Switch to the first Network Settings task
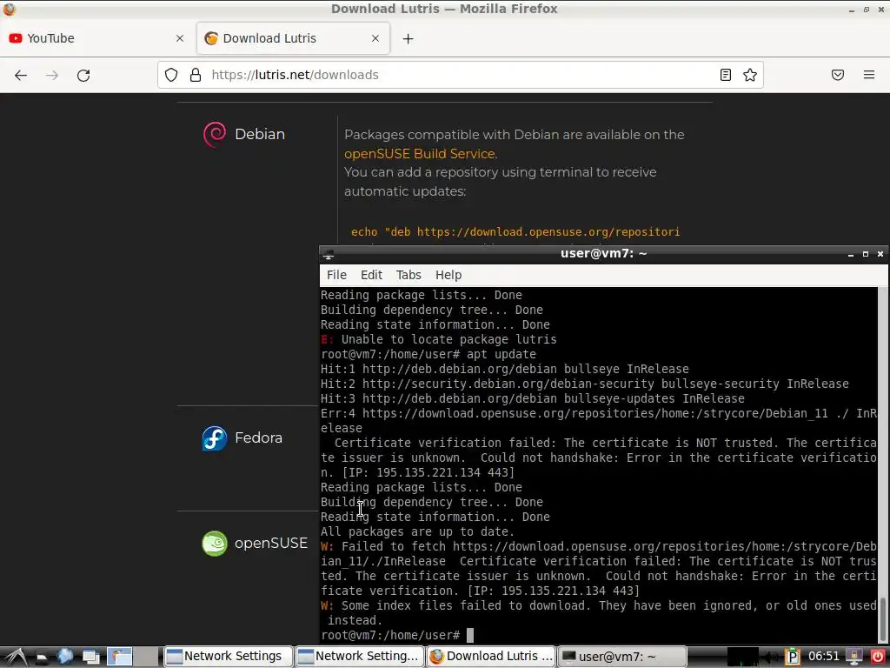This screenshot has width=890, height=668. (x=229, y=656)
